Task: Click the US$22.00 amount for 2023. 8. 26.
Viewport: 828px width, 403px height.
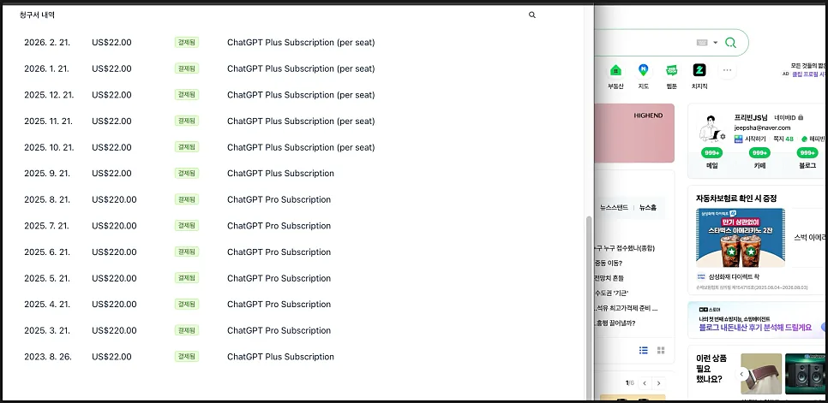Action: pyautogui.click(x=111, y=357)
